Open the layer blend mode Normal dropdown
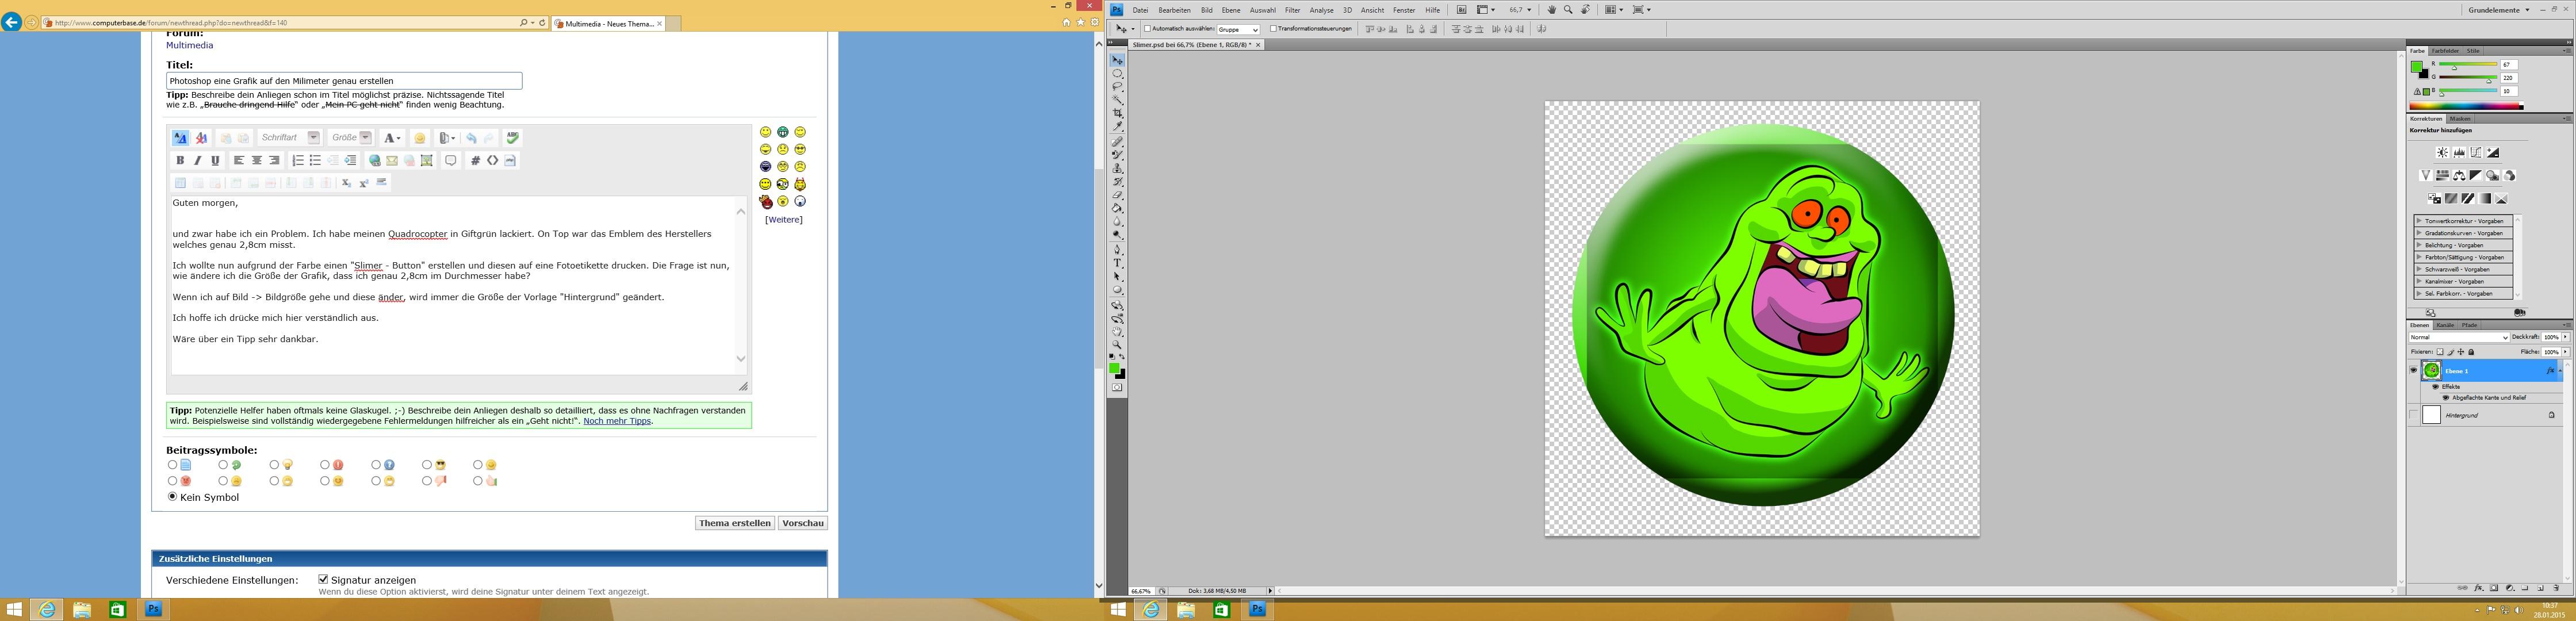2576x621 pixels. (x=2459, y=337)
